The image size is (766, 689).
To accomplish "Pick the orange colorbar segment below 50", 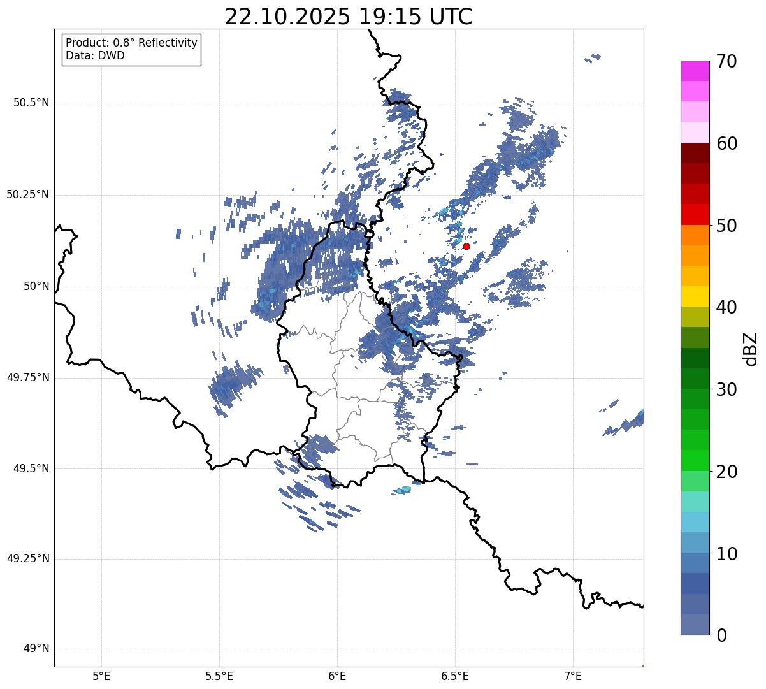I will (695, 235).
